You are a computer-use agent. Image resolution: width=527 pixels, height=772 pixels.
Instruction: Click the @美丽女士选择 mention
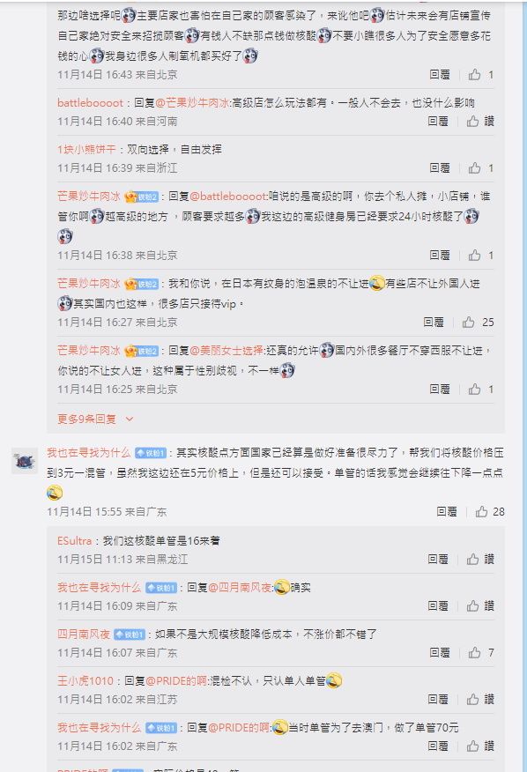pyautogui.click(x=226, y=350)
